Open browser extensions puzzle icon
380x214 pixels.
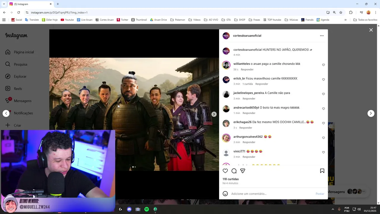click(351, 12)
